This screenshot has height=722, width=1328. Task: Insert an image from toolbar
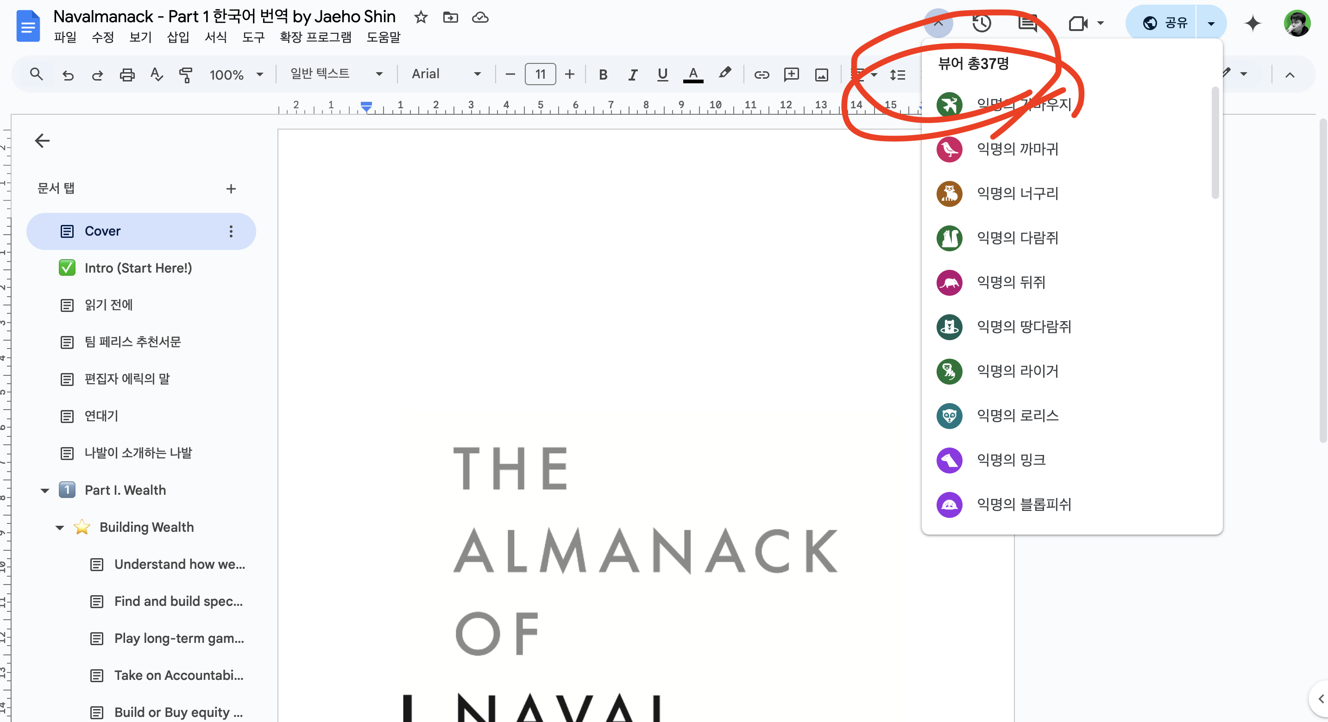pos(821,75)
